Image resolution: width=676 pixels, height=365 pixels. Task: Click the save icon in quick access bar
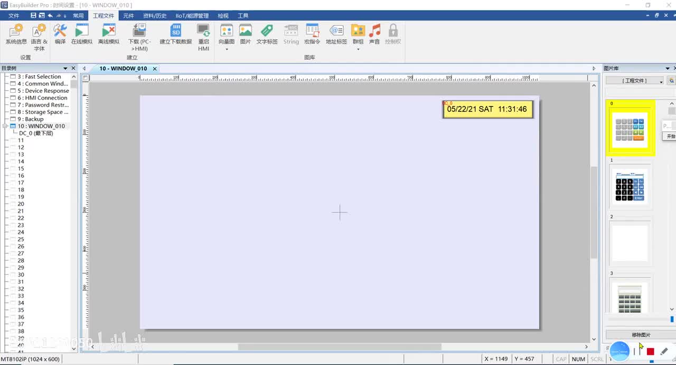tap(34, 16)
